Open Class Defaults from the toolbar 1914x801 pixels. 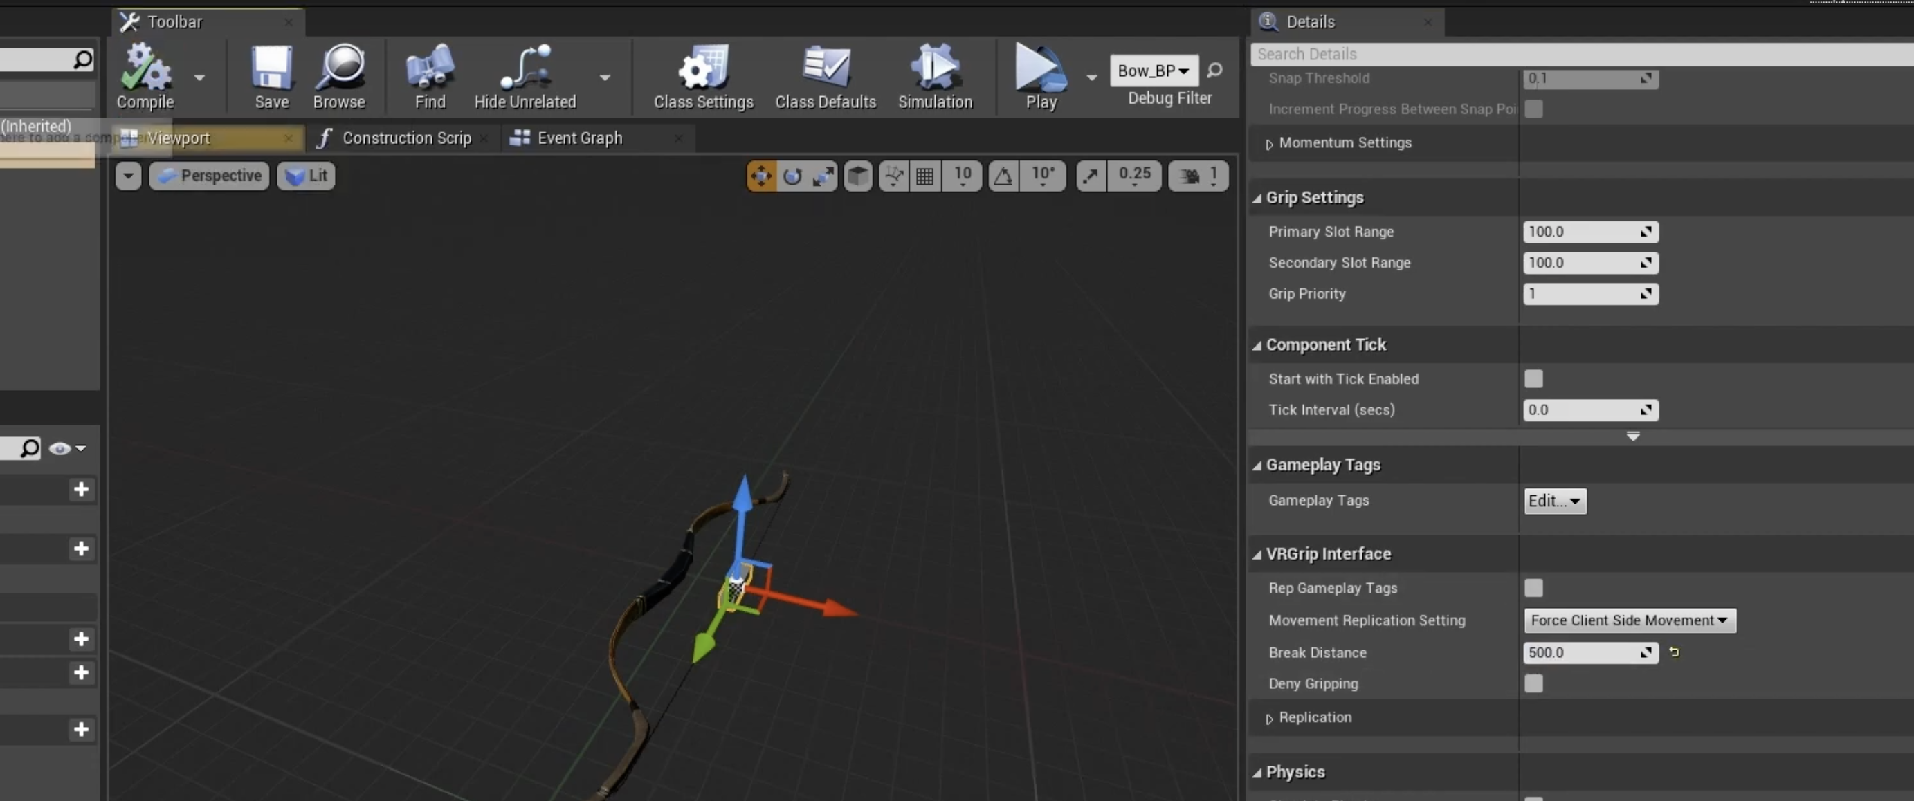(x=826, y=77)
